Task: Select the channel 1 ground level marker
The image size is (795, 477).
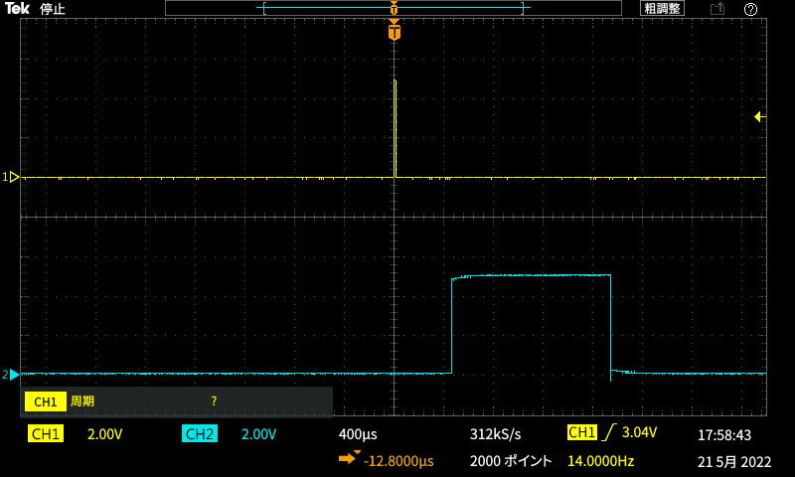Action: [x=13, y=177]
